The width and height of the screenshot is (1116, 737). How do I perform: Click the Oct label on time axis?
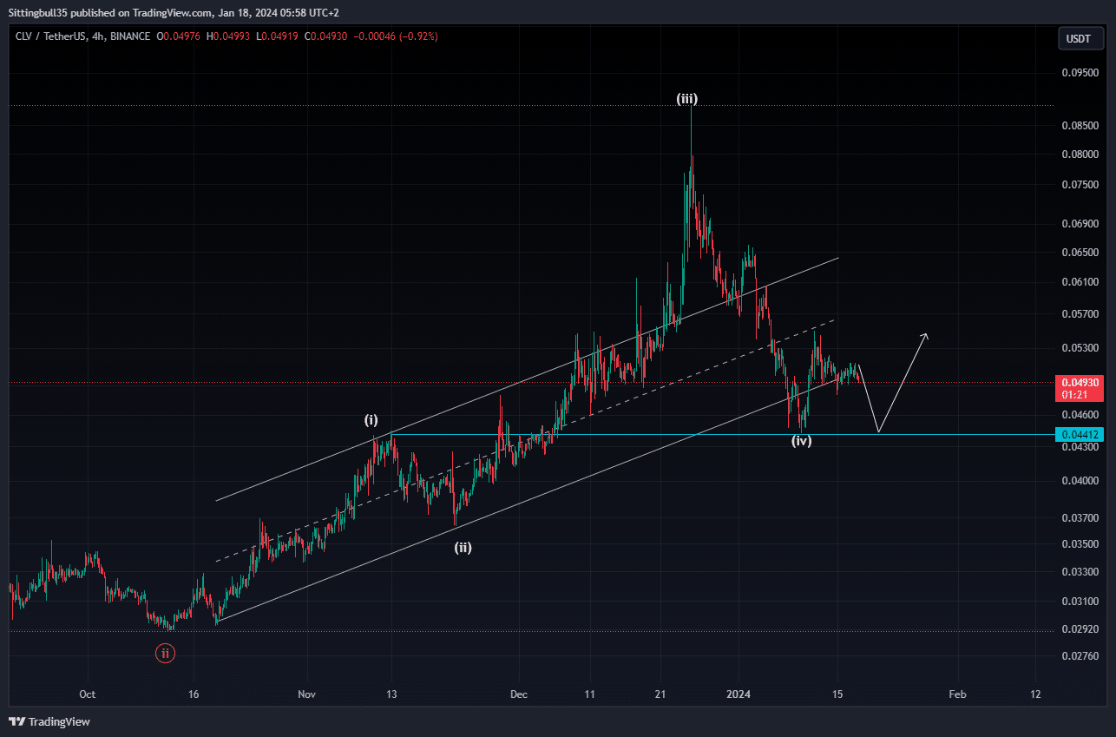point(86,694)
